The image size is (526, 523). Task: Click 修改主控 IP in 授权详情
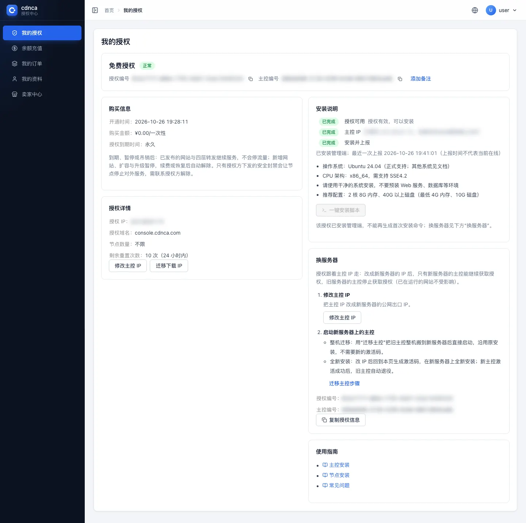tap(128, 266)
